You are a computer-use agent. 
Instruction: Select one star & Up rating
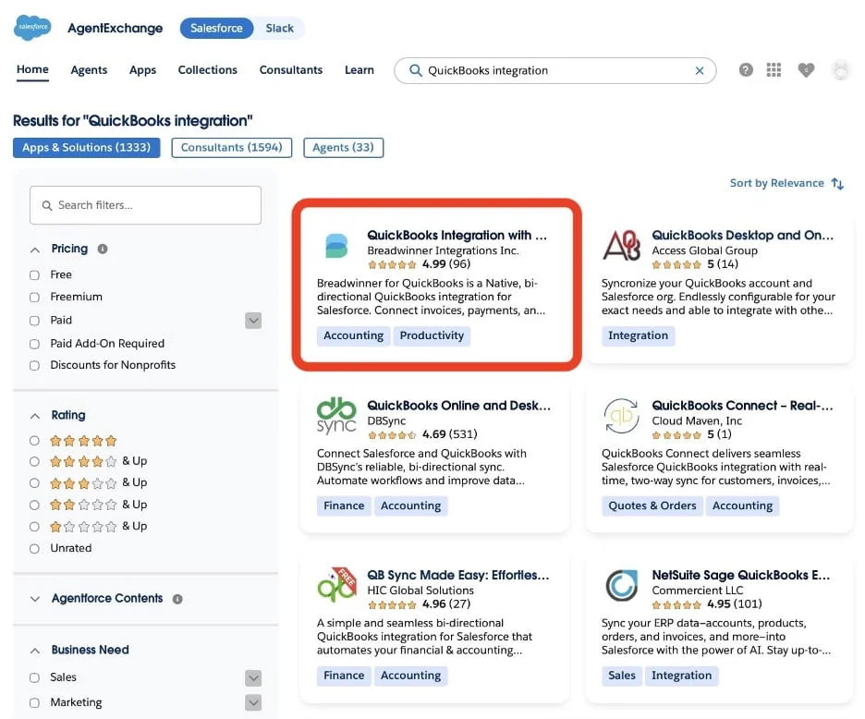(x=34, y=527)
